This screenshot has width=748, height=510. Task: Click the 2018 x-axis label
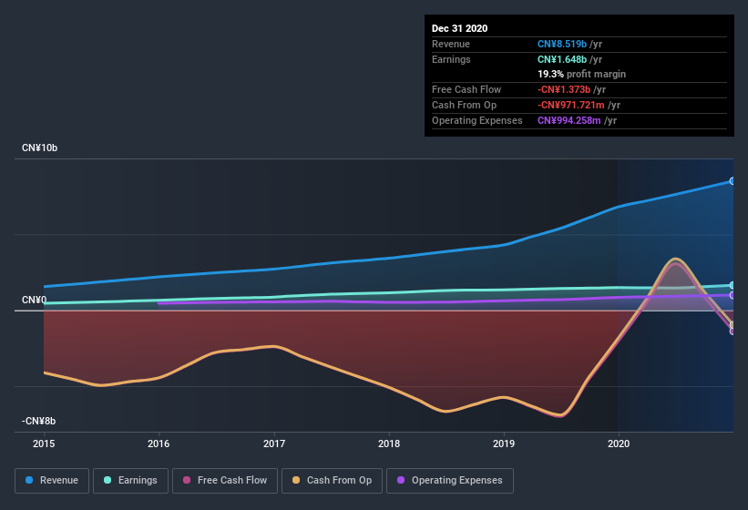[389, 444]
